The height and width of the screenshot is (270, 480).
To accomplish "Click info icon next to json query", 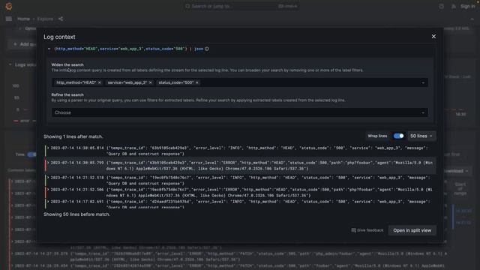I will 207,49.
